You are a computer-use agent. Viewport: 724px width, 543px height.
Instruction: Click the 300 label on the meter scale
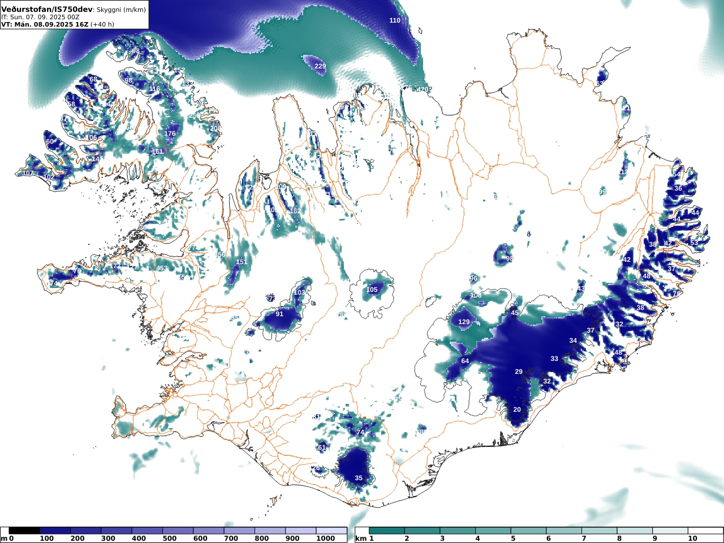108,538
